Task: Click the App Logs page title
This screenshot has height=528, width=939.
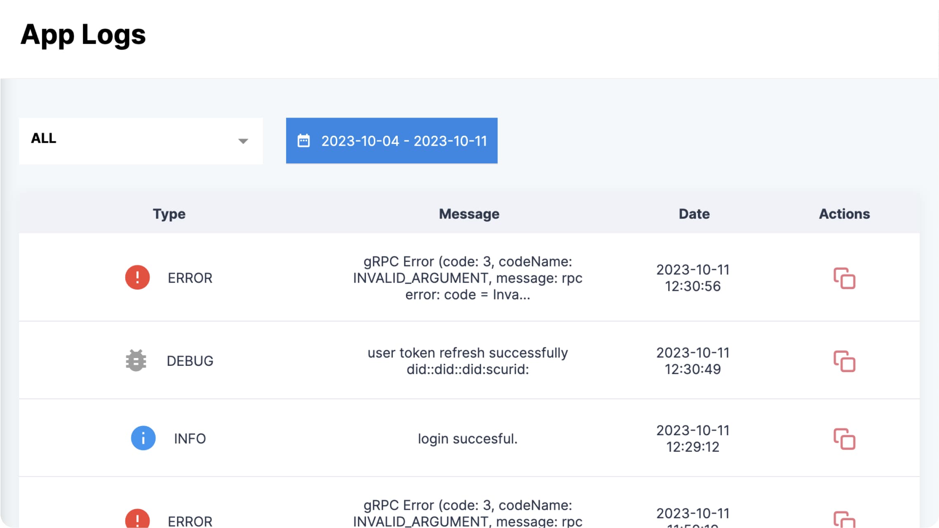Action: pos(83,35)
